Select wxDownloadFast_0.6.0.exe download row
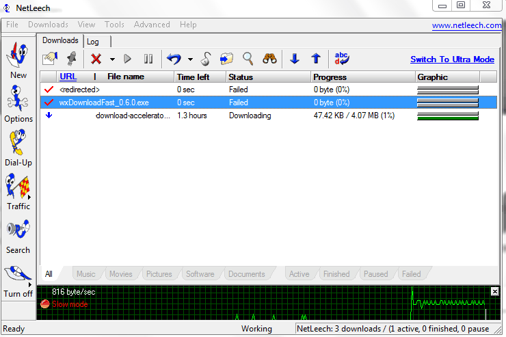This screenshot has width=506, height=337. click(269, 103)
